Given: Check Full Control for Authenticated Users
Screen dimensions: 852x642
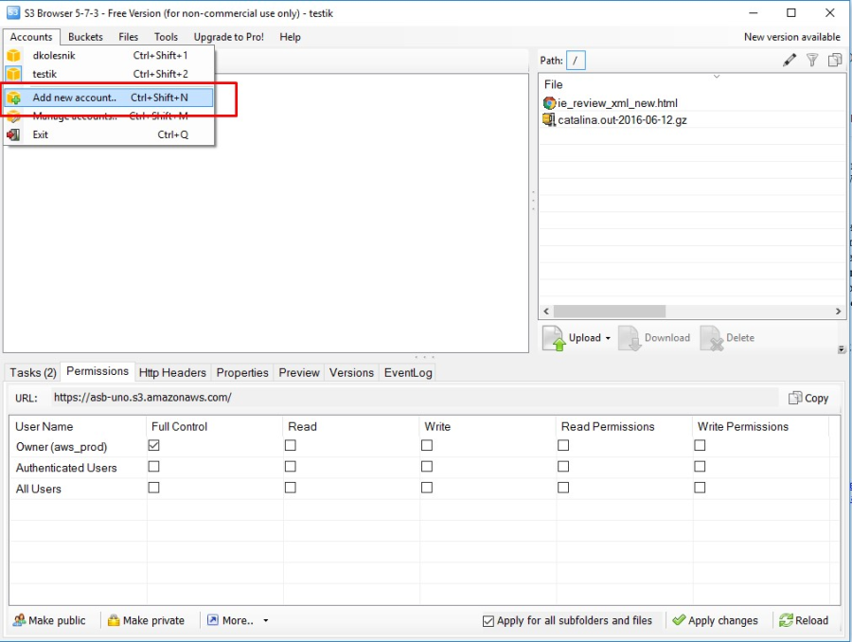Looking at the screenshot, I should pyautogui.click(x=153, y=467).
